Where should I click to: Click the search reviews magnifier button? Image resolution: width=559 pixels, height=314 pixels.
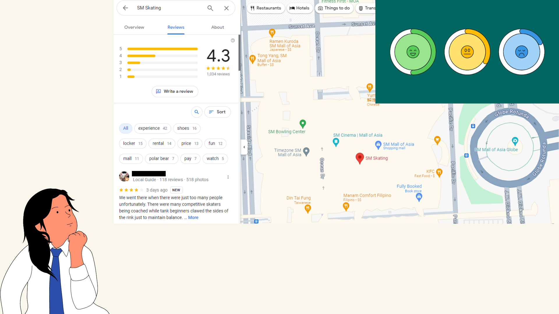tap(197, 112)
